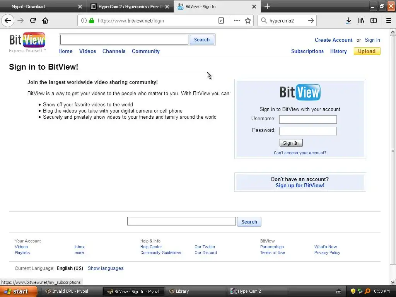Go to Subscriptions
Screen dimensions: 396x297
click(307, 51)
